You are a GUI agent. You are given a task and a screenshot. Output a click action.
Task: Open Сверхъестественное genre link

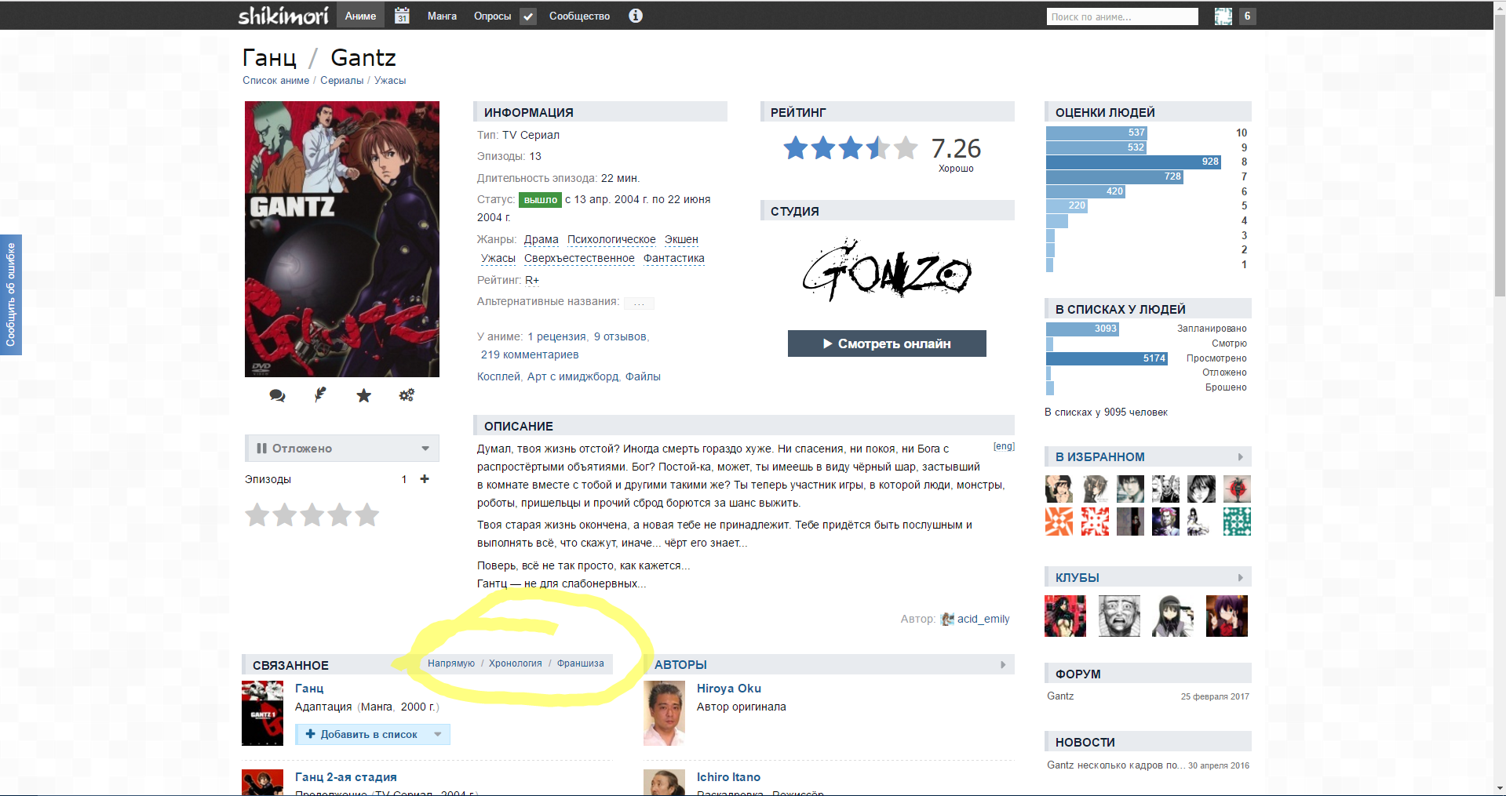[x=579, y=259]
